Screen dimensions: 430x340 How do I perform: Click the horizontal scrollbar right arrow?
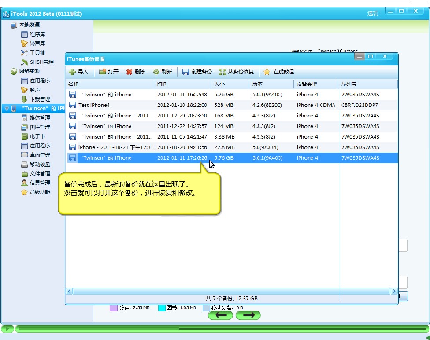tap(394, 291)
